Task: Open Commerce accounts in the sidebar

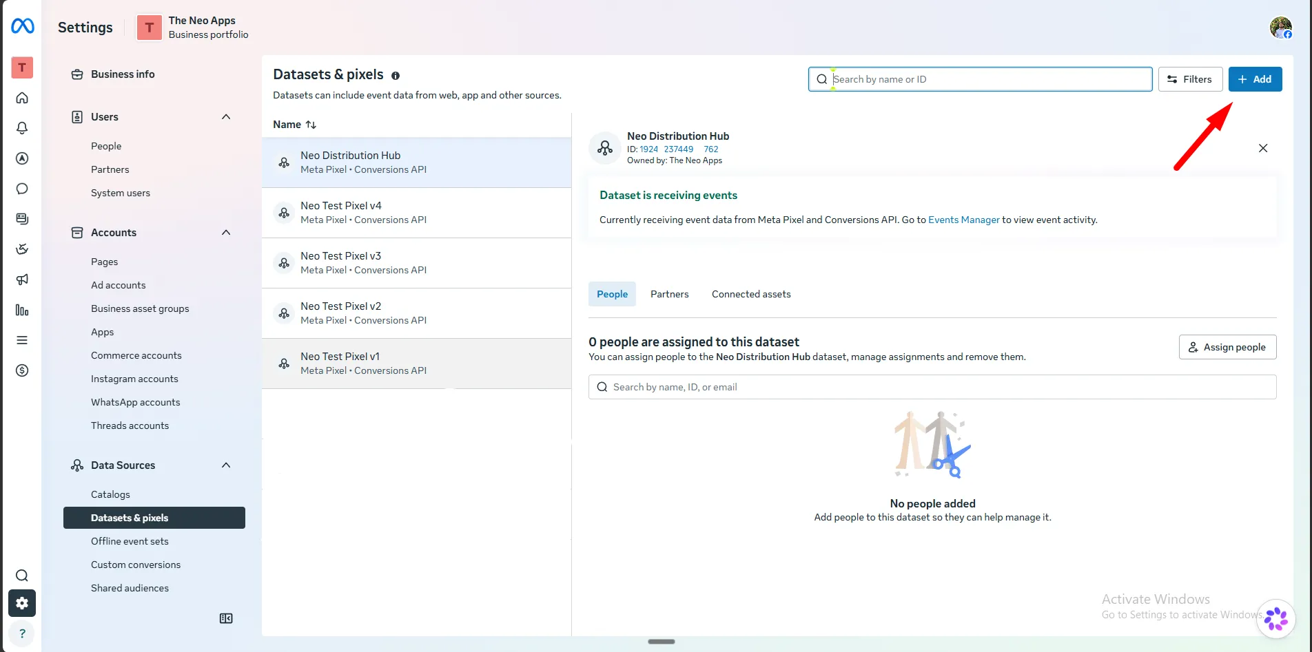Action: (x=136, y=355)
